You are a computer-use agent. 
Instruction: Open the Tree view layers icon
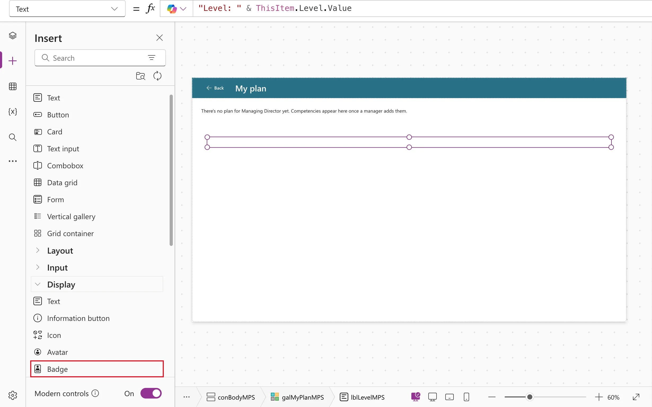point(13,36)
